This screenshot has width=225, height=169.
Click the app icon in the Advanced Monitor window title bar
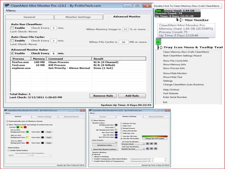click(7, 6)
